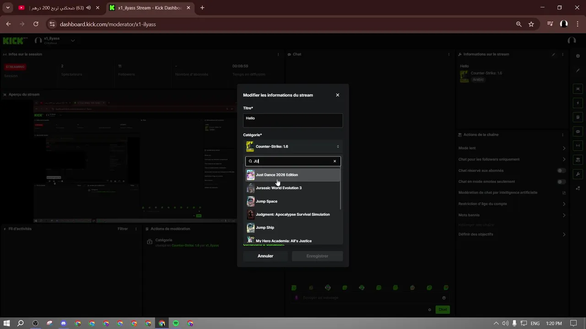Expand Chat pour les followers uniquement
The image size is (586, 329).
tap(512, 159)
